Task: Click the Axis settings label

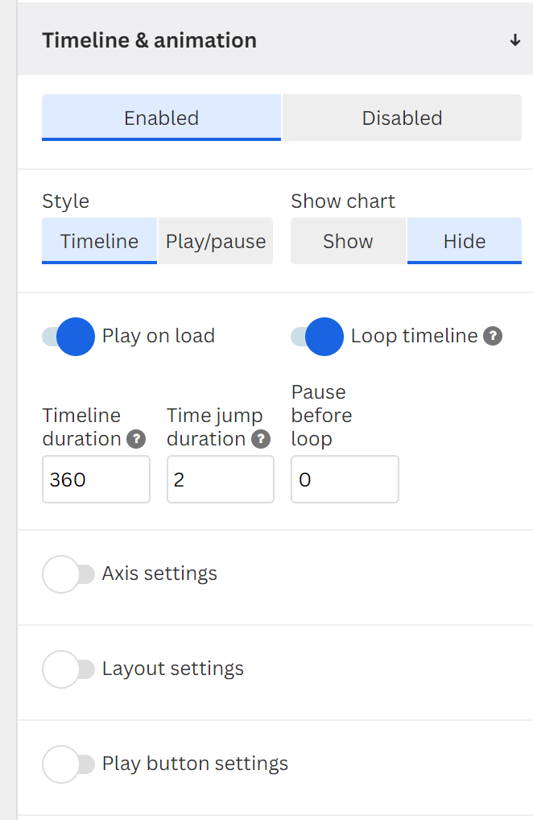Action: point(159,574)
